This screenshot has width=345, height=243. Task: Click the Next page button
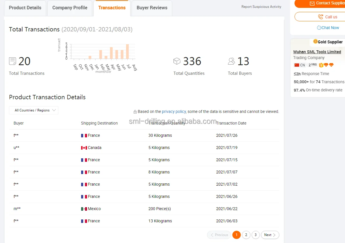tap(270, 235)
